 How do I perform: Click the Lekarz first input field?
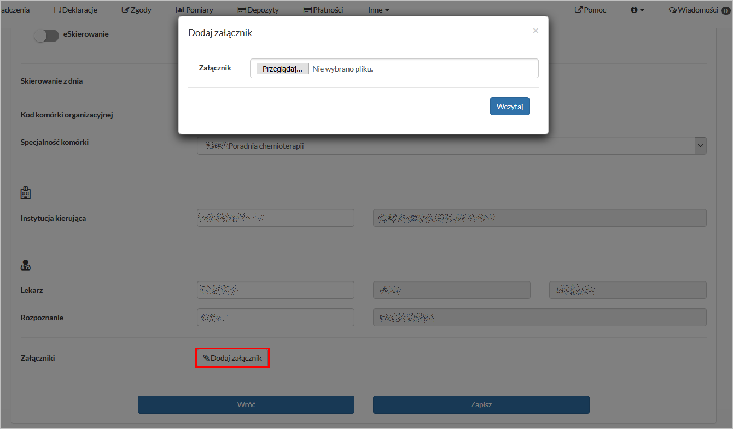(x=276, y=290)
